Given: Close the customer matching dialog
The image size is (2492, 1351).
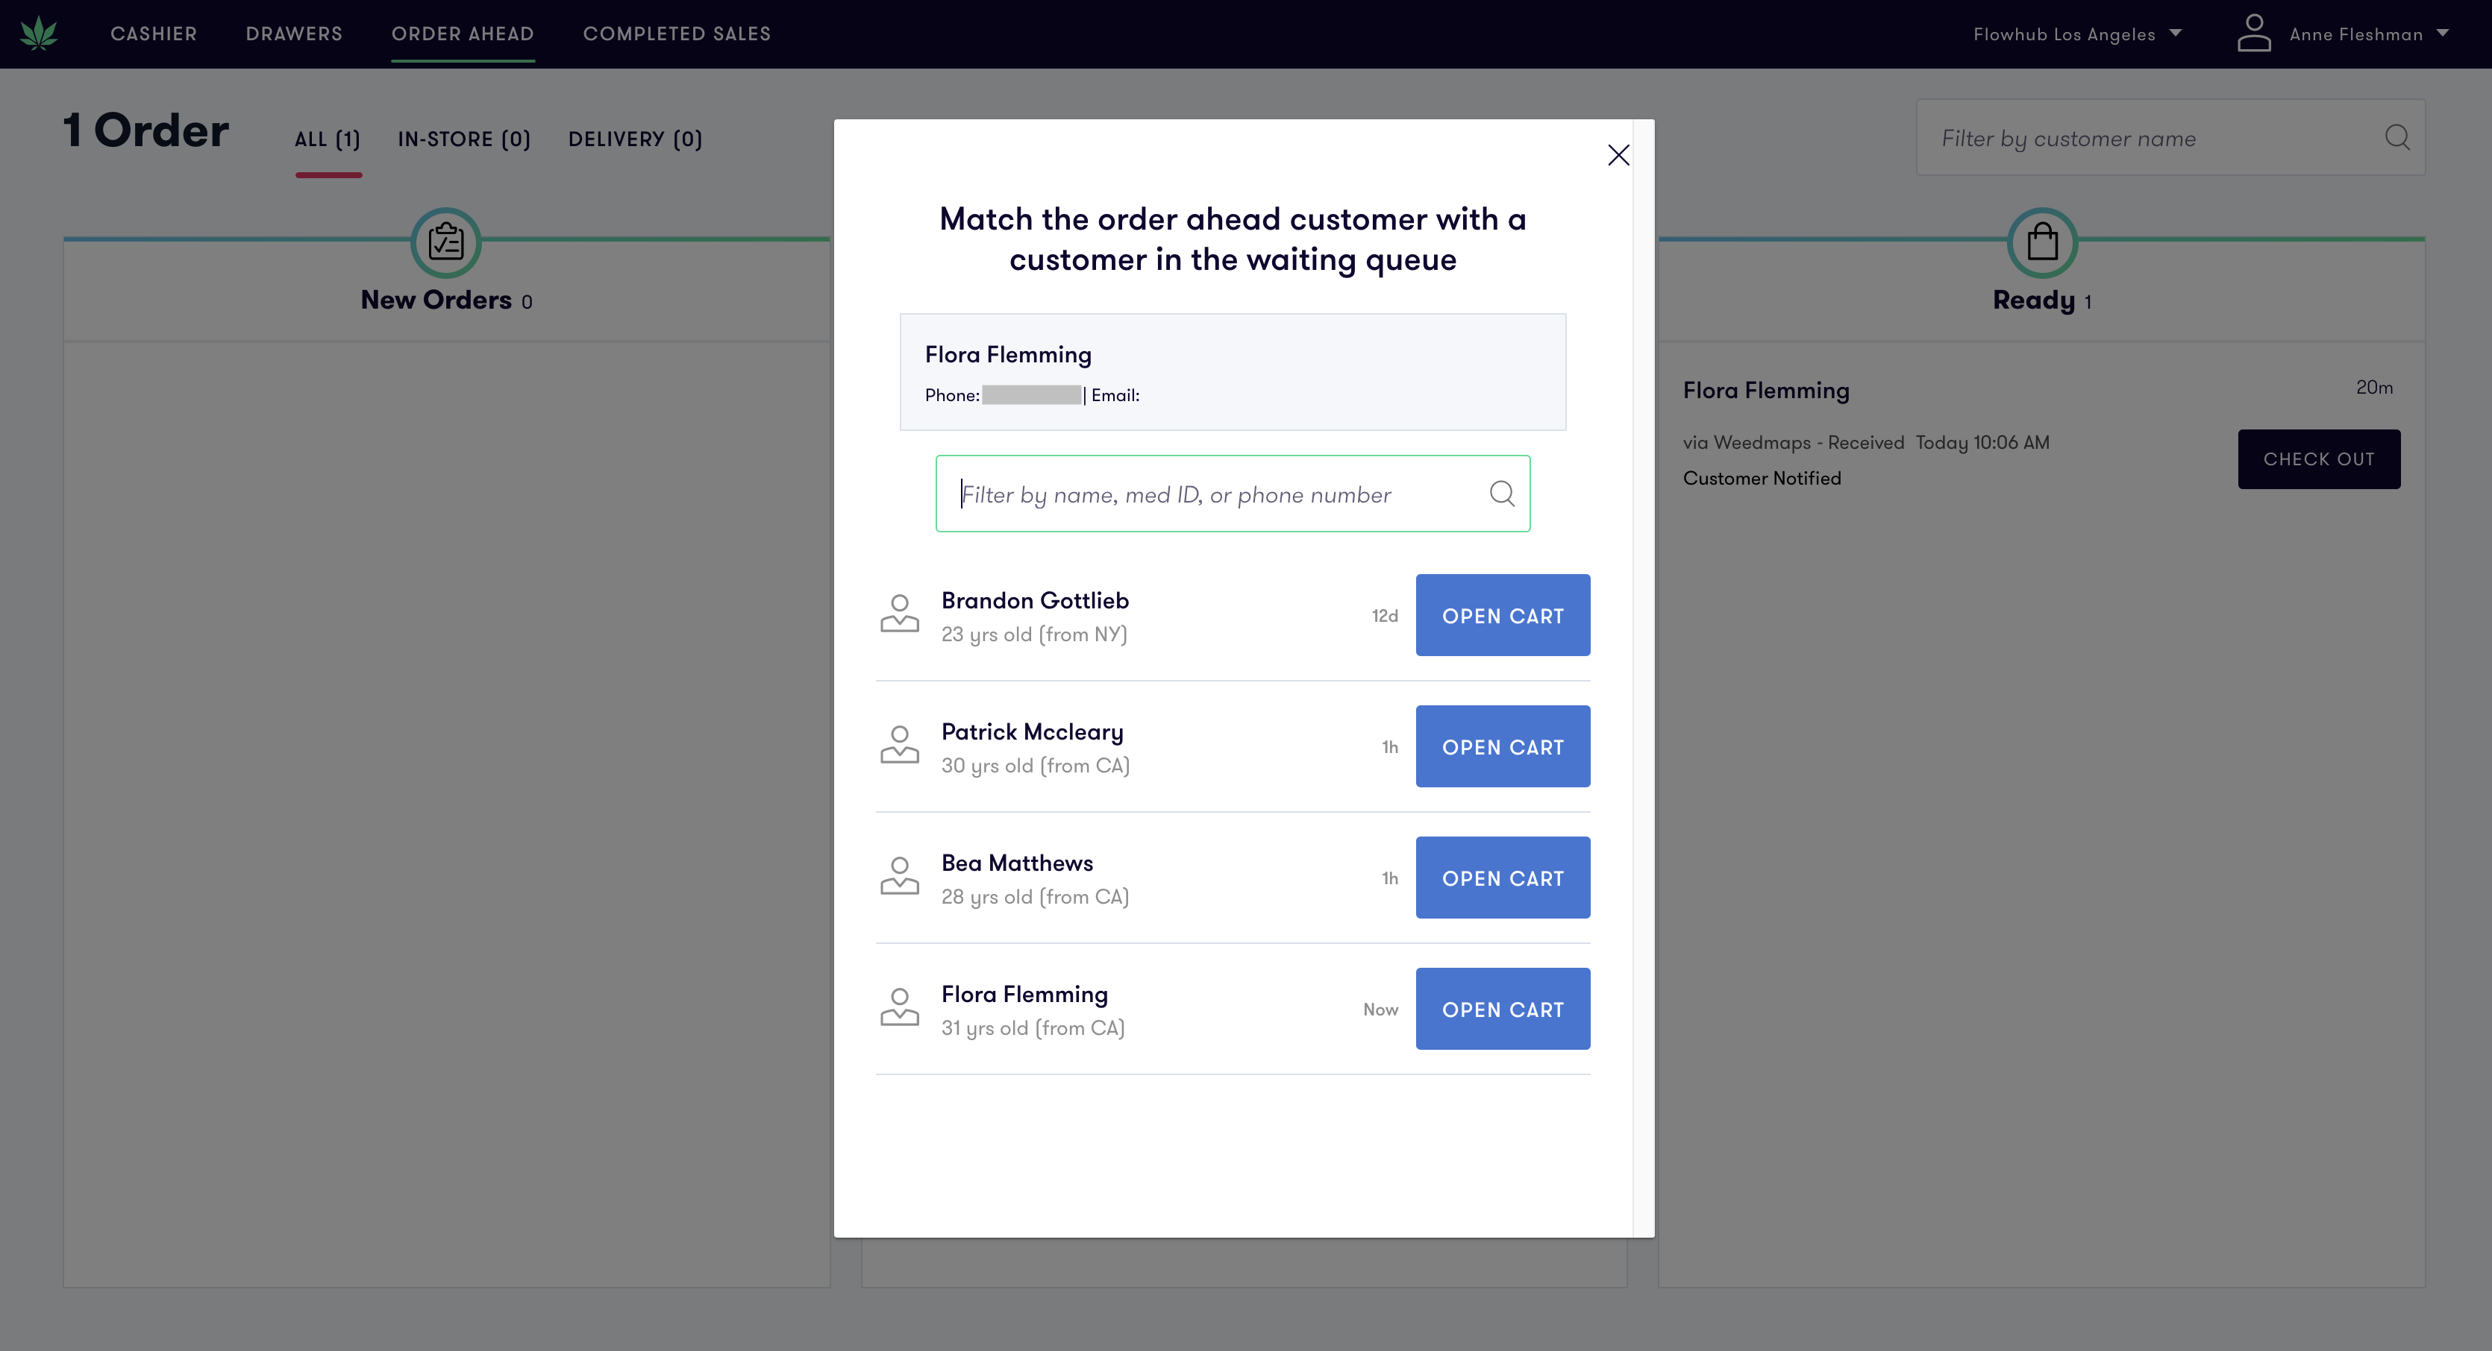Looking at the screenshot, I should (x=1618, y=154).
